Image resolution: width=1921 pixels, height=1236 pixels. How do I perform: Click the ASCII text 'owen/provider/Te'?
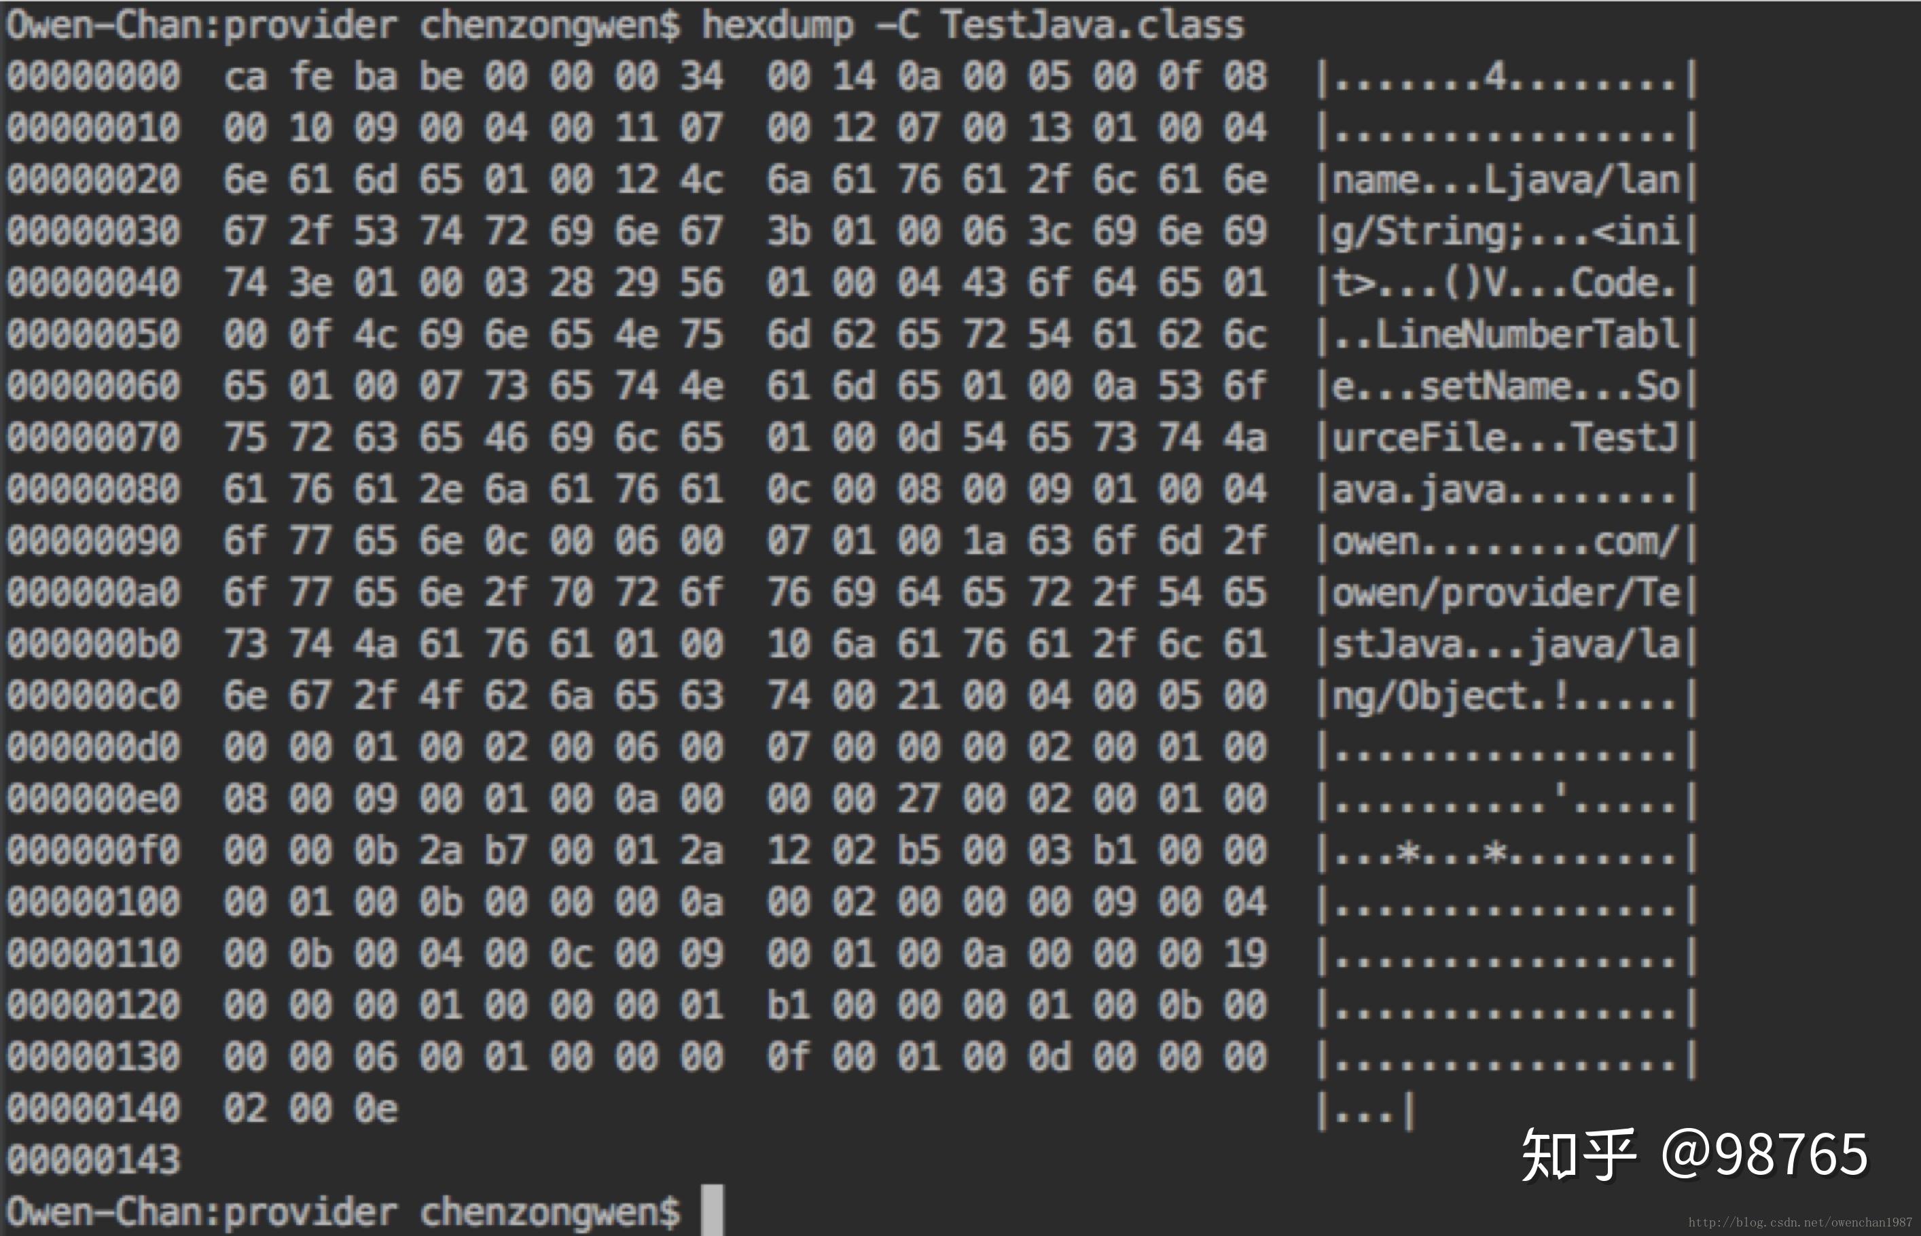click(1506, 593)
